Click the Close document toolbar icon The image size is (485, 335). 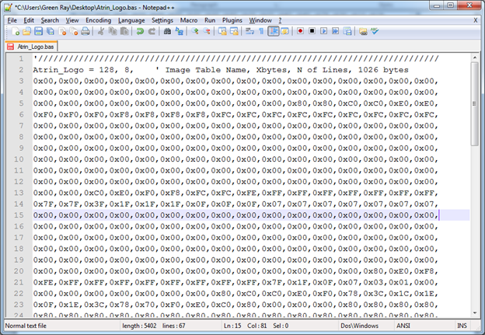coord(62,31)
